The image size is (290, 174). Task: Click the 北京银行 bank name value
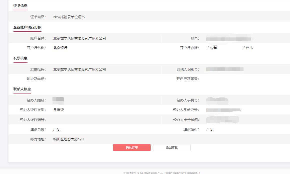[x=60, y=48]
